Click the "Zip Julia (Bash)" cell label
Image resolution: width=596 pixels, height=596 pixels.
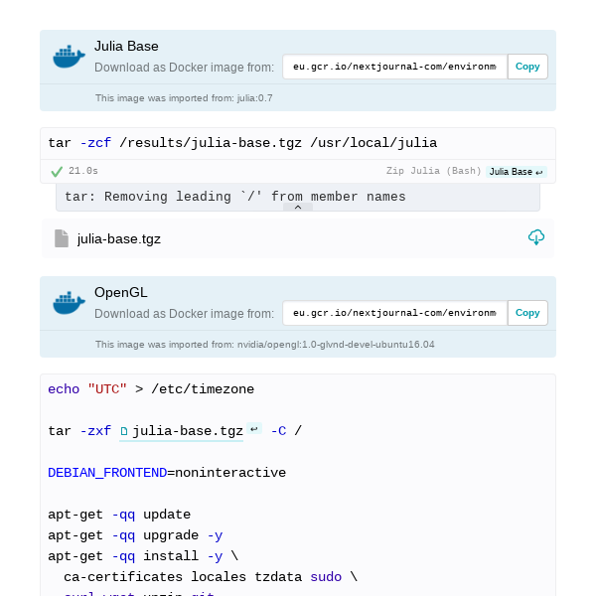click(434, 171)
